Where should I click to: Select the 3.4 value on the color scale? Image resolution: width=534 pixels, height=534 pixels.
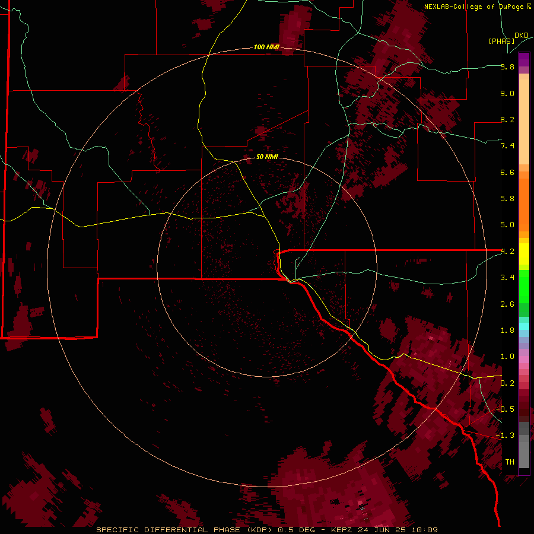(507, 278)
